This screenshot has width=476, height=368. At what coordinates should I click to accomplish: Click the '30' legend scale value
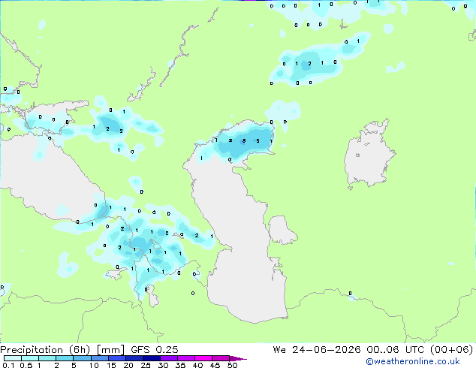163,365
